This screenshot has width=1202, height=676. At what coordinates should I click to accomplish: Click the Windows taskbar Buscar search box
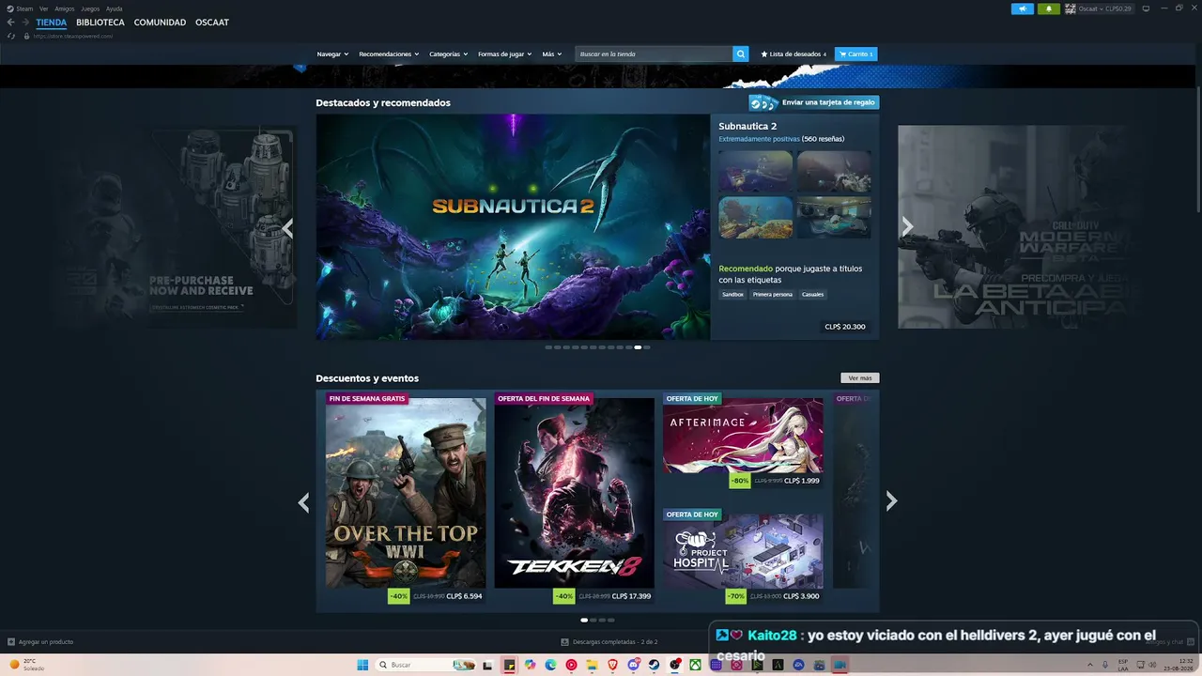425,665
